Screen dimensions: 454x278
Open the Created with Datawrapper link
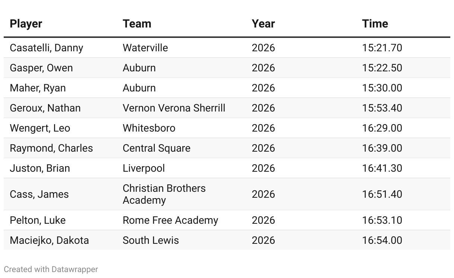(51, 269)
